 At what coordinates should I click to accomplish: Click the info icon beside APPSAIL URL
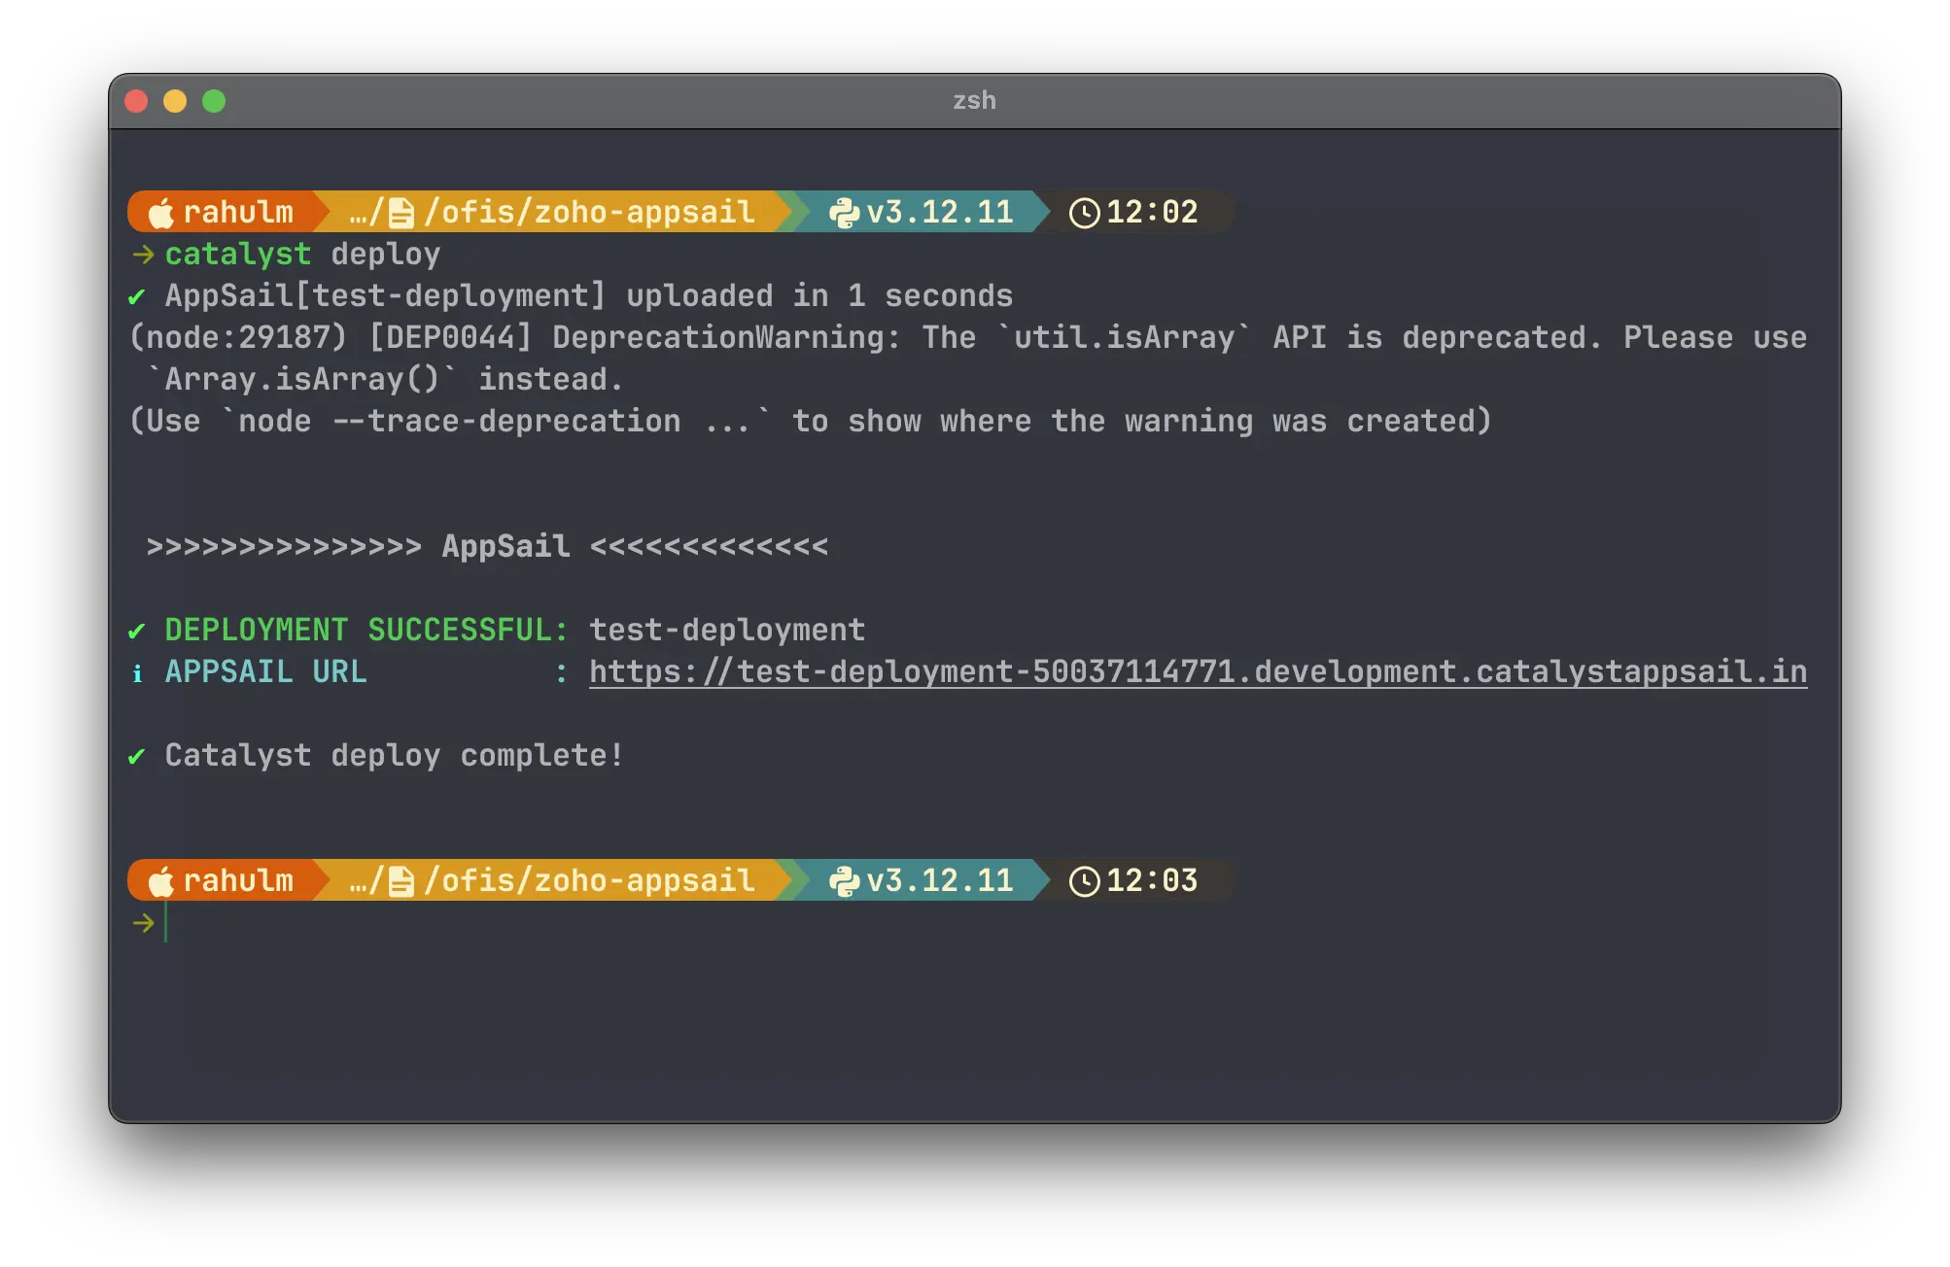click(138, 671)
